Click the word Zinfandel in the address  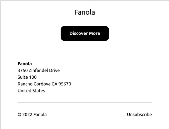point(38,70)
